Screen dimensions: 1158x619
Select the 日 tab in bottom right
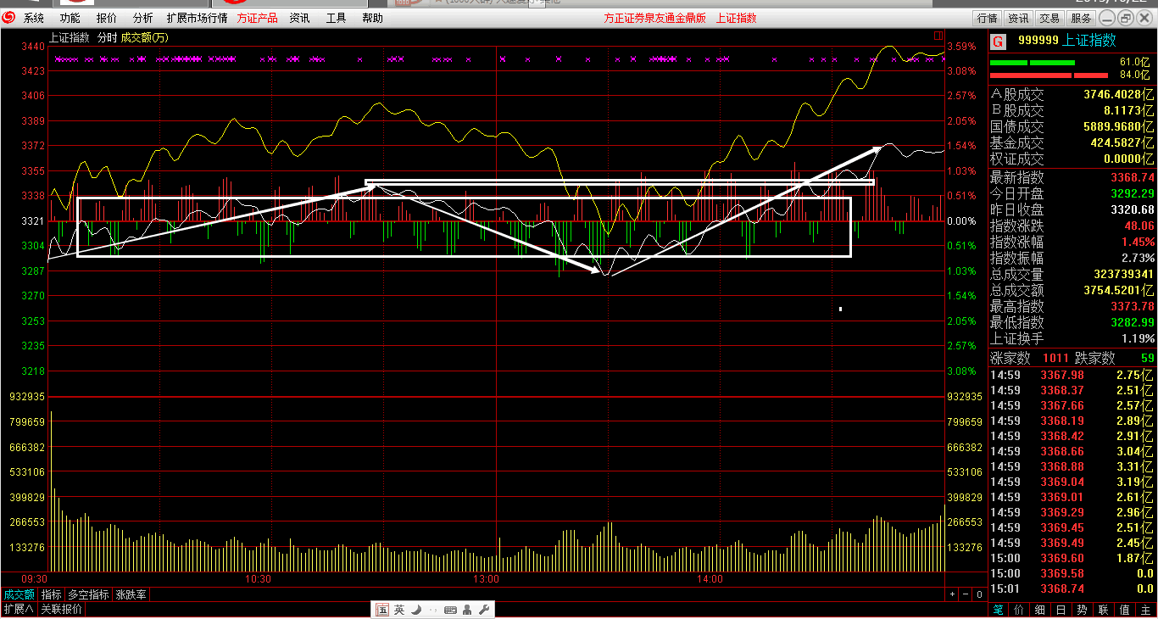(x=1061, y=610)
